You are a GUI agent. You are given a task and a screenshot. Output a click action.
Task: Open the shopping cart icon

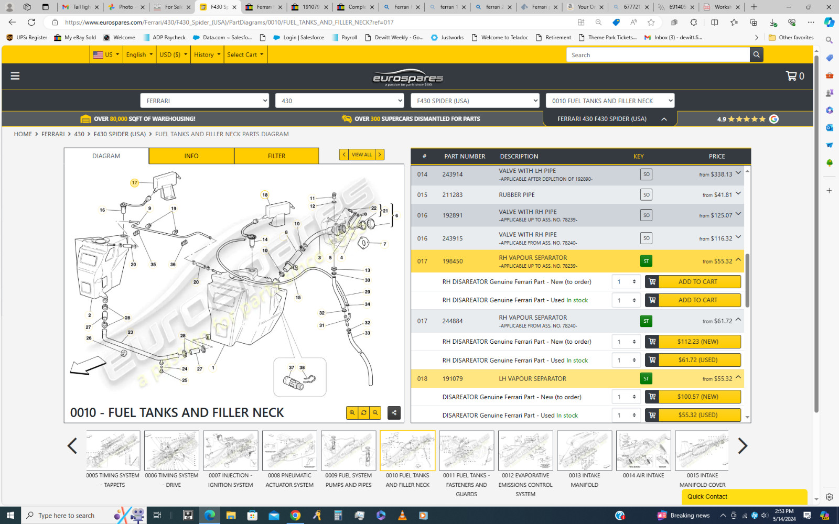click(795, 76)
